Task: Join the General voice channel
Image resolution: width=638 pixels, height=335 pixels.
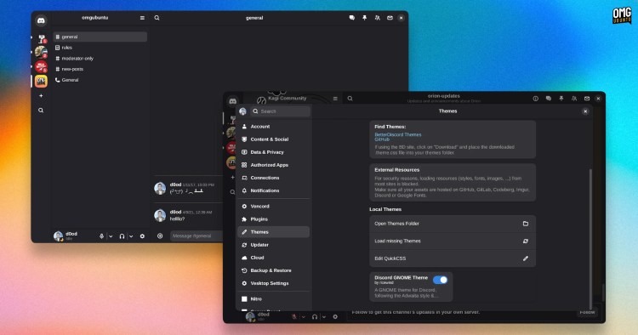Action: [100, 80]
